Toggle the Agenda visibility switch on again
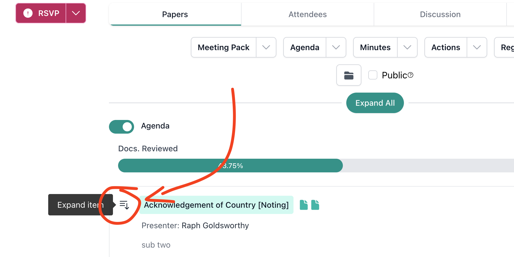514x257 pixels. (121, 127)
